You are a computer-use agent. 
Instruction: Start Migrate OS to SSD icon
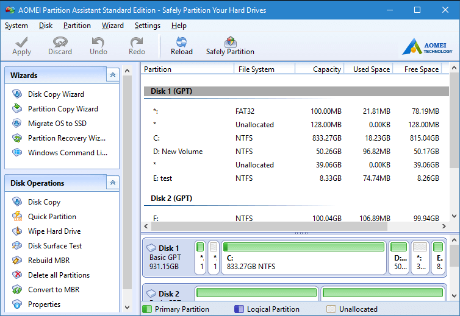point(17,124)
